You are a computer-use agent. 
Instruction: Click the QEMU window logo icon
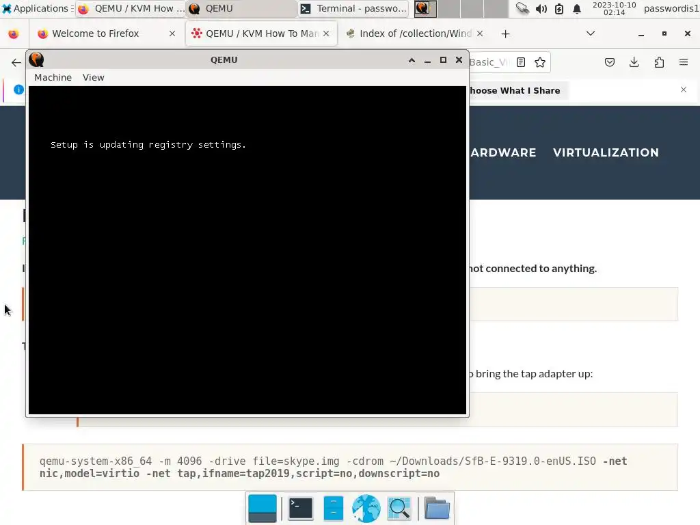pos(37,59)
